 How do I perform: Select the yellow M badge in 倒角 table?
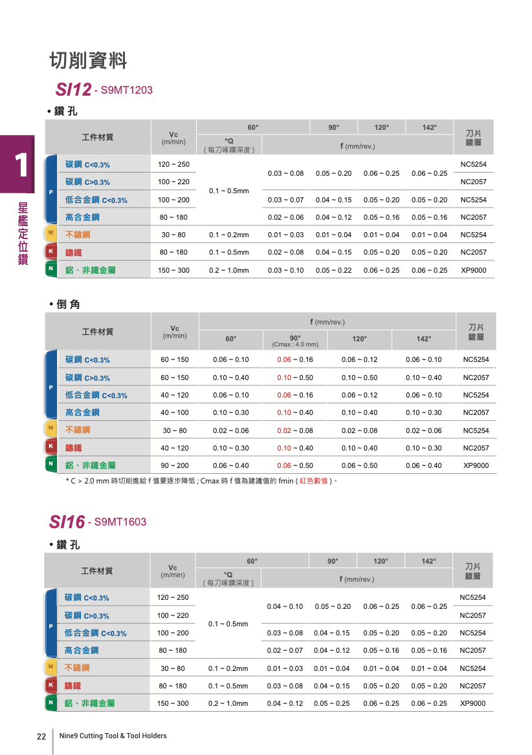point(50,428)
